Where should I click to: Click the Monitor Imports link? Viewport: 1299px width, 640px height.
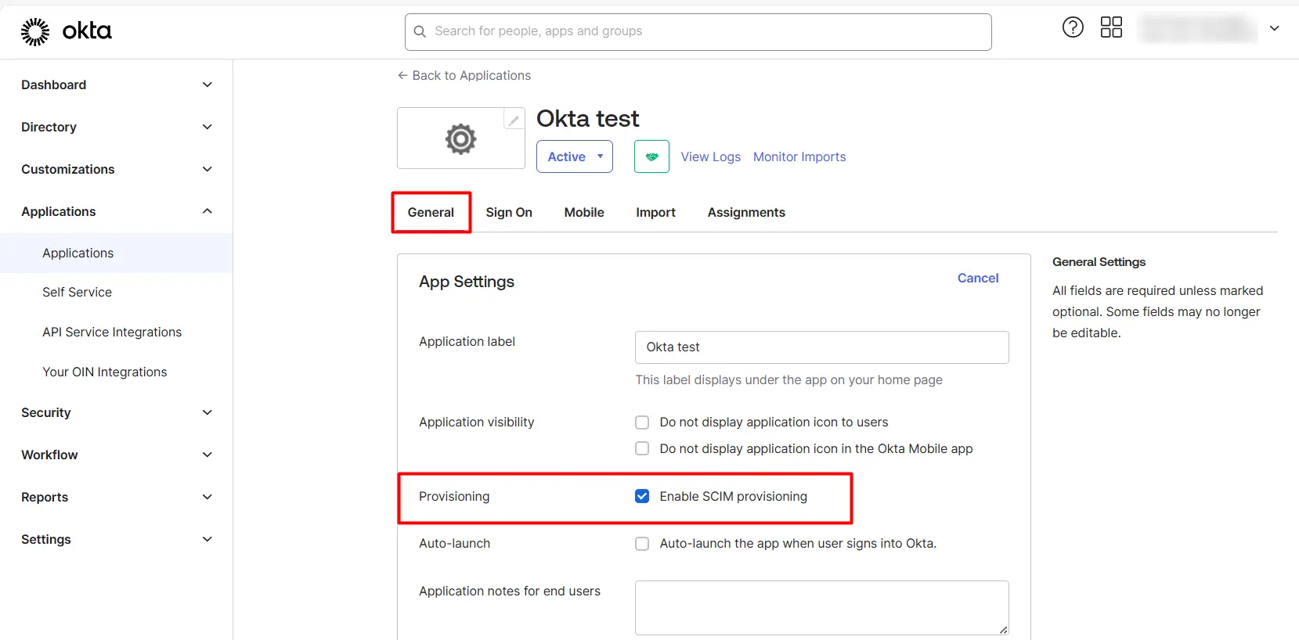click(799, 156)
